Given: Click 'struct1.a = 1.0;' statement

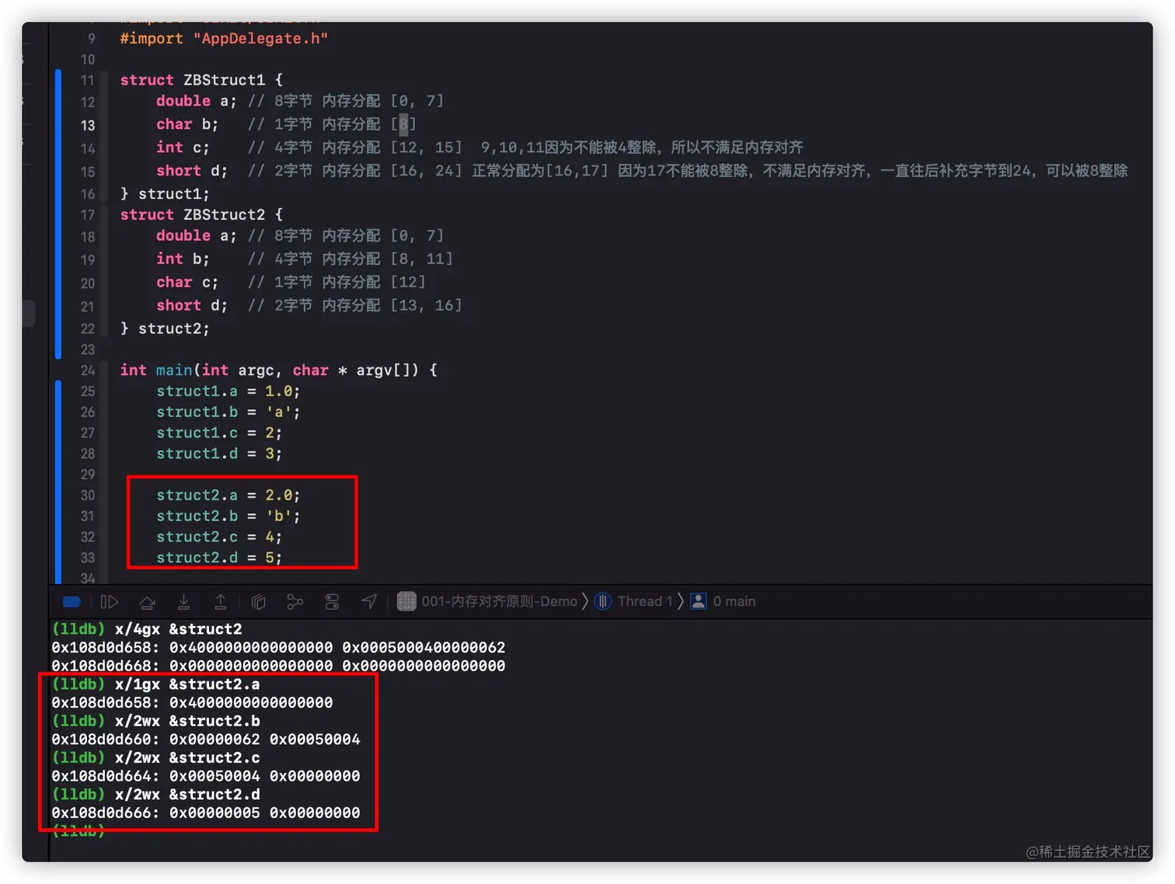Looking at the screenshot, I should tap(228, 392).
